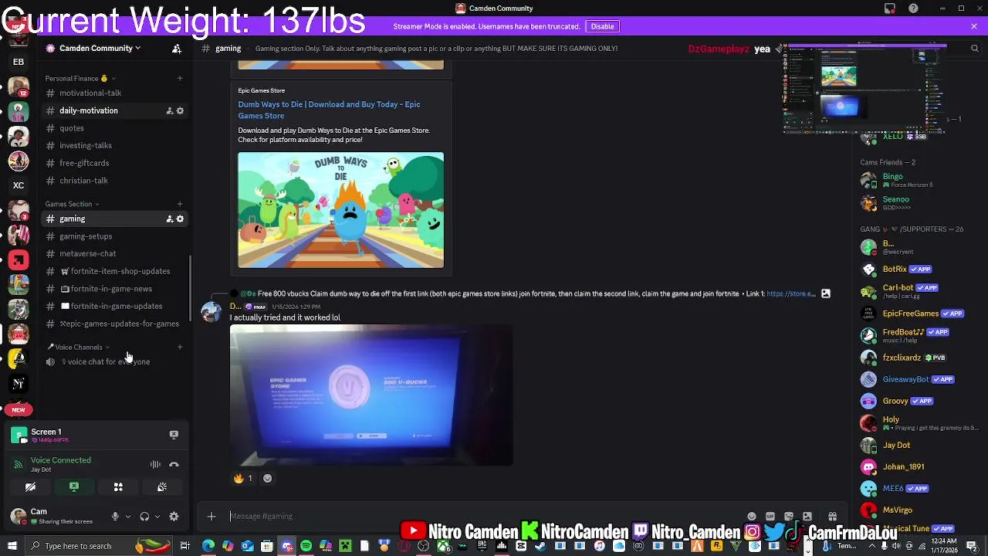
Task: Open the XC server icon
Action: 19,185
